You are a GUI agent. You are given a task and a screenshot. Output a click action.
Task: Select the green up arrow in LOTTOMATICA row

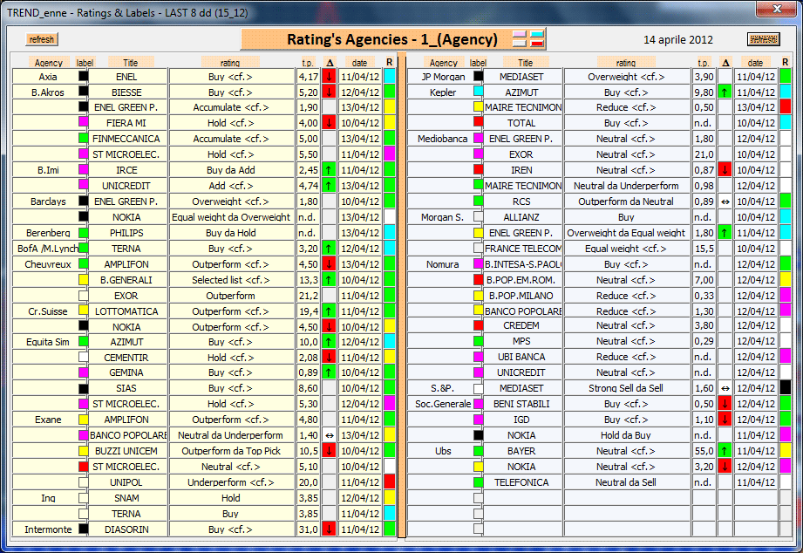pos(329,311)
